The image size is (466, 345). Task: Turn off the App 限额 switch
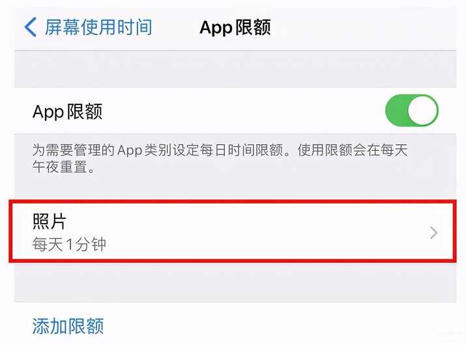tap(412, 110)
